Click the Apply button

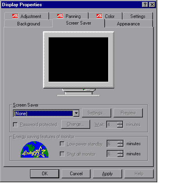(x=107, y=174)
